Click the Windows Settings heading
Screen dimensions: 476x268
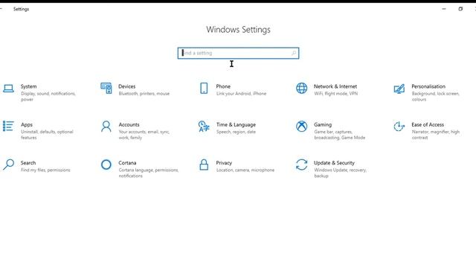click(x=238, y=30)
